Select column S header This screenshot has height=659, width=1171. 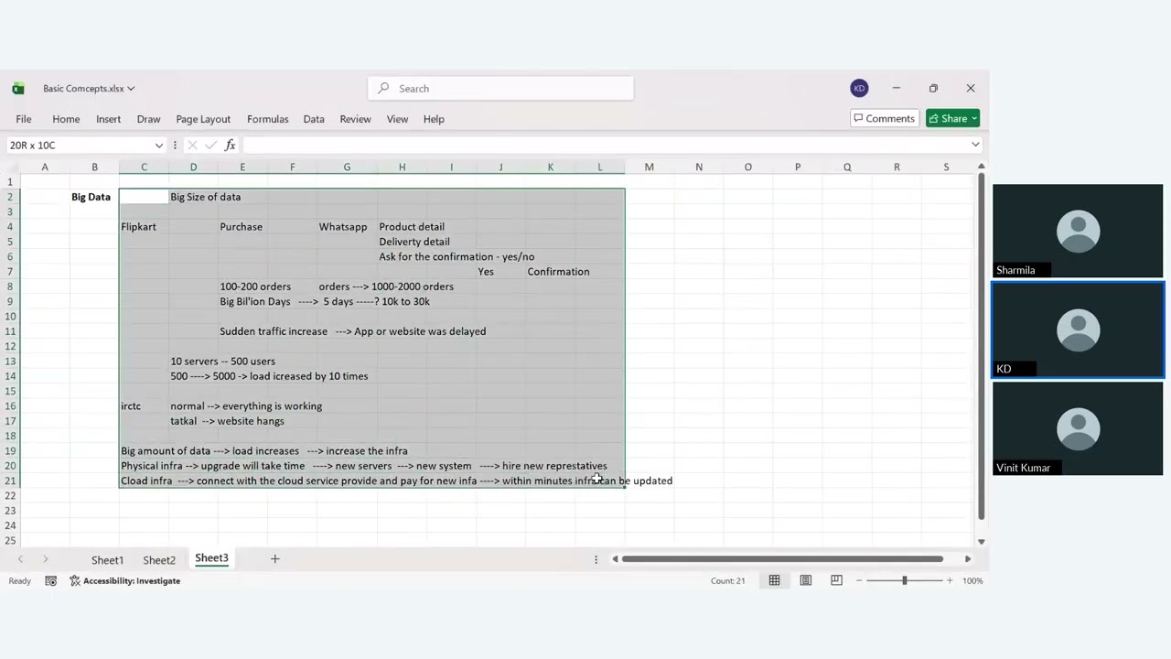click(x=946, y=167)
